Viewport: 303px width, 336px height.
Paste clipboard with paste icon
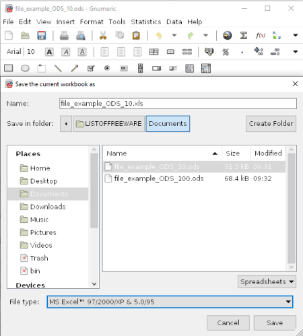click(x=136, y=36)
